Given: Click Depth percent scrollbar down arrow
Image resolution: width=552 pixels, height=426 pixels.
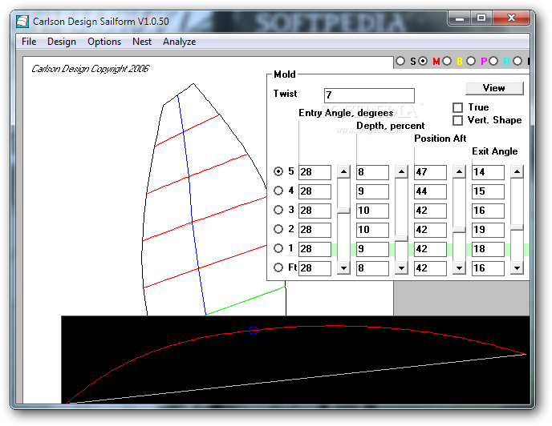Looking at the screenshot, I should pos(401,267).
